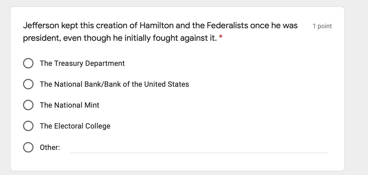The width and height of the screenshot is (368, 175).
Task: Enable the Other radio option
Action: [28, 147]
